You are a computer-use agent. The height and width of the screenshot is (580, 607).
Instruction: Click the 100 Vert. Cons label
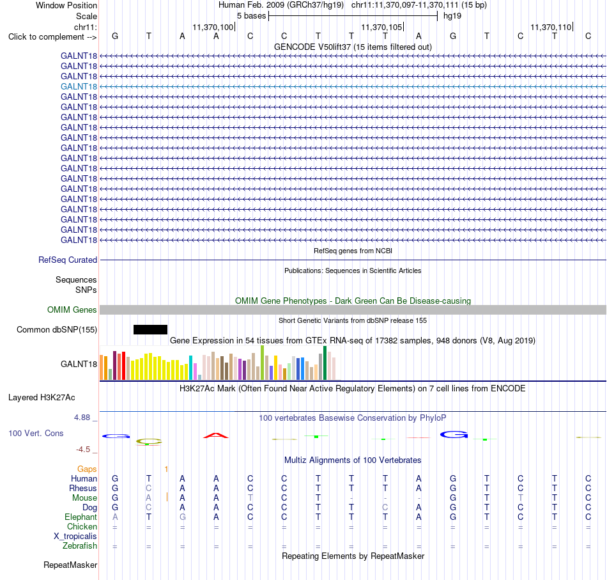(x=36, y=433)
